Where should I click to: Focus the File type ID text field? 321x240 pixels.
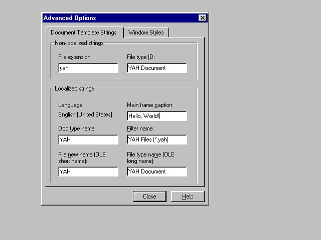tap(157, 68)
